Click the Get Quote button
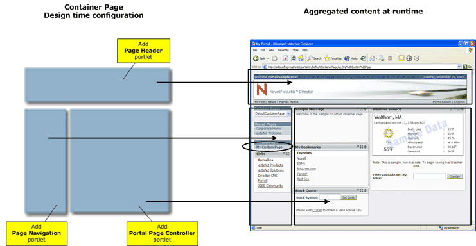Viewport: 476px width, 246px height. coord(348,197)
